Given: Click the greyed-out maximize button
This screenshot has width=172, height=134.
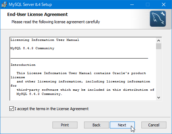Looking at the screenshot, I should click(148, 5).
